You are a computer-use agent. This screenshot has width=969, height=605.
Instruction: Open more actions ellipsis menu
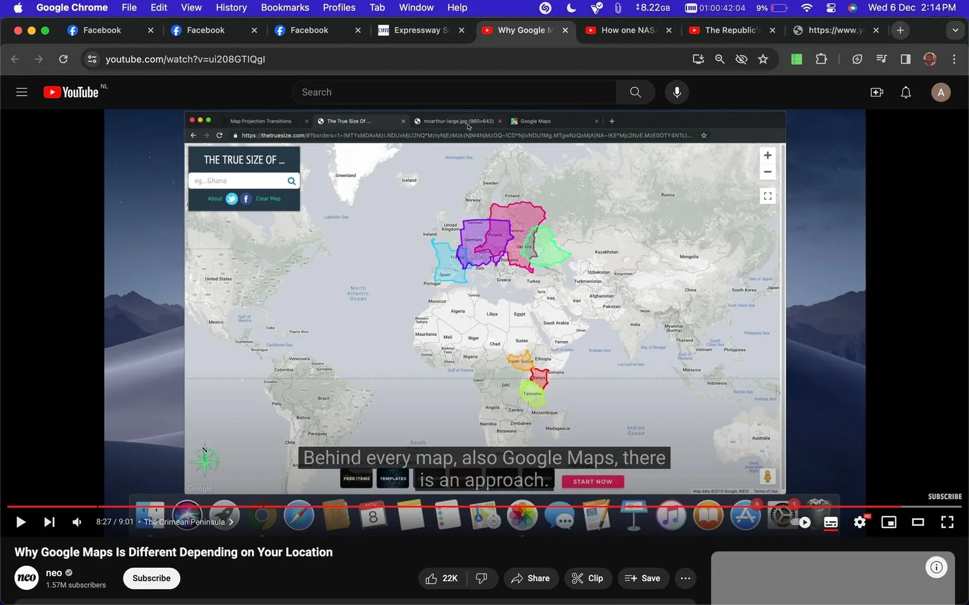point(686,578)
